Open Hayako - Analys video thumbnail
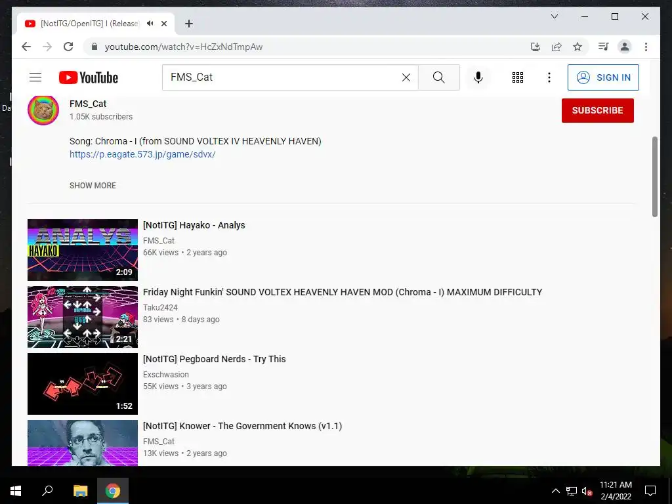Screen dimensions: 672x504 click(x=83, y=250)
